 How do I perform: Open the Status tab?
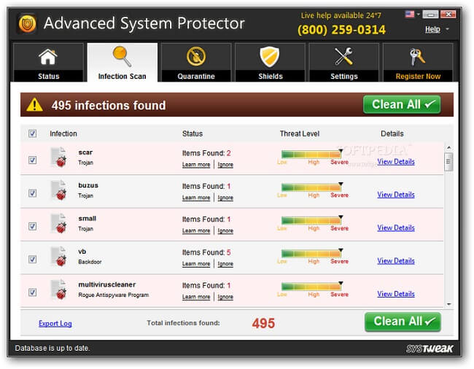tap(48, 62)
